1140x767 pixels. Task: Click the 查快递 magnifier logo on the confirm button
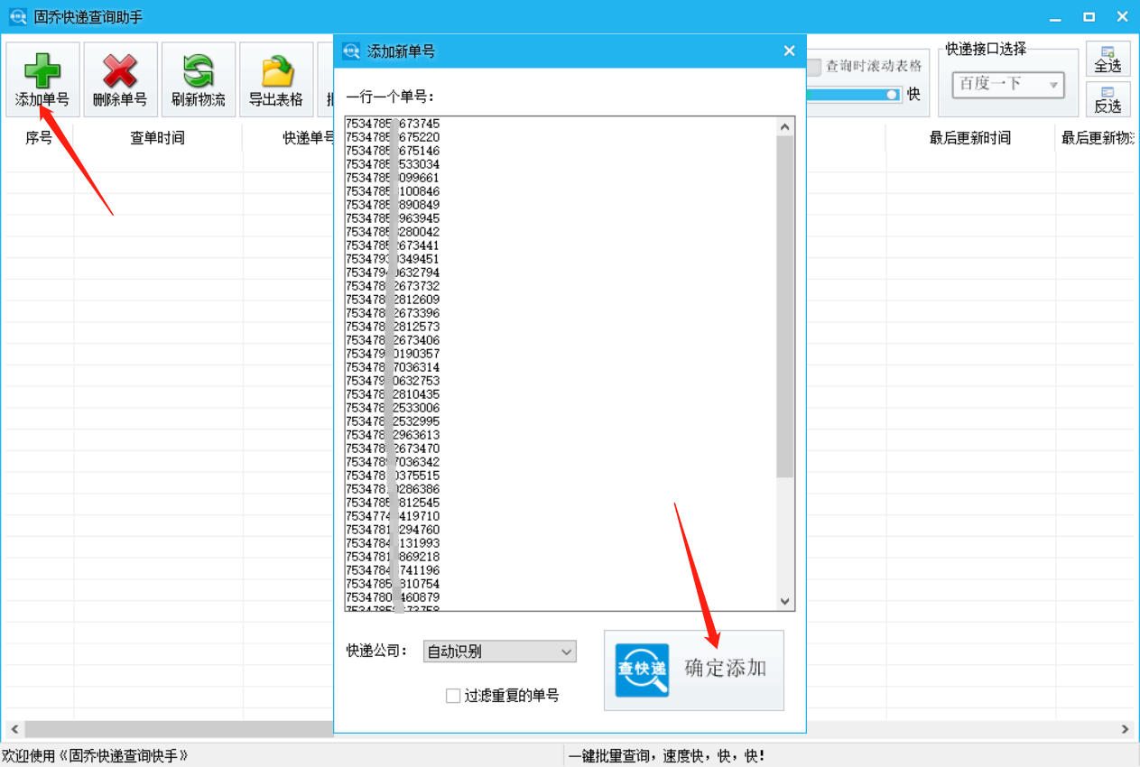pyautogui.click(x=641, y=670)
